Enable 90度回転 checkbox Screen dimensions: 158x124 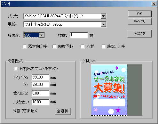[54, 46]
